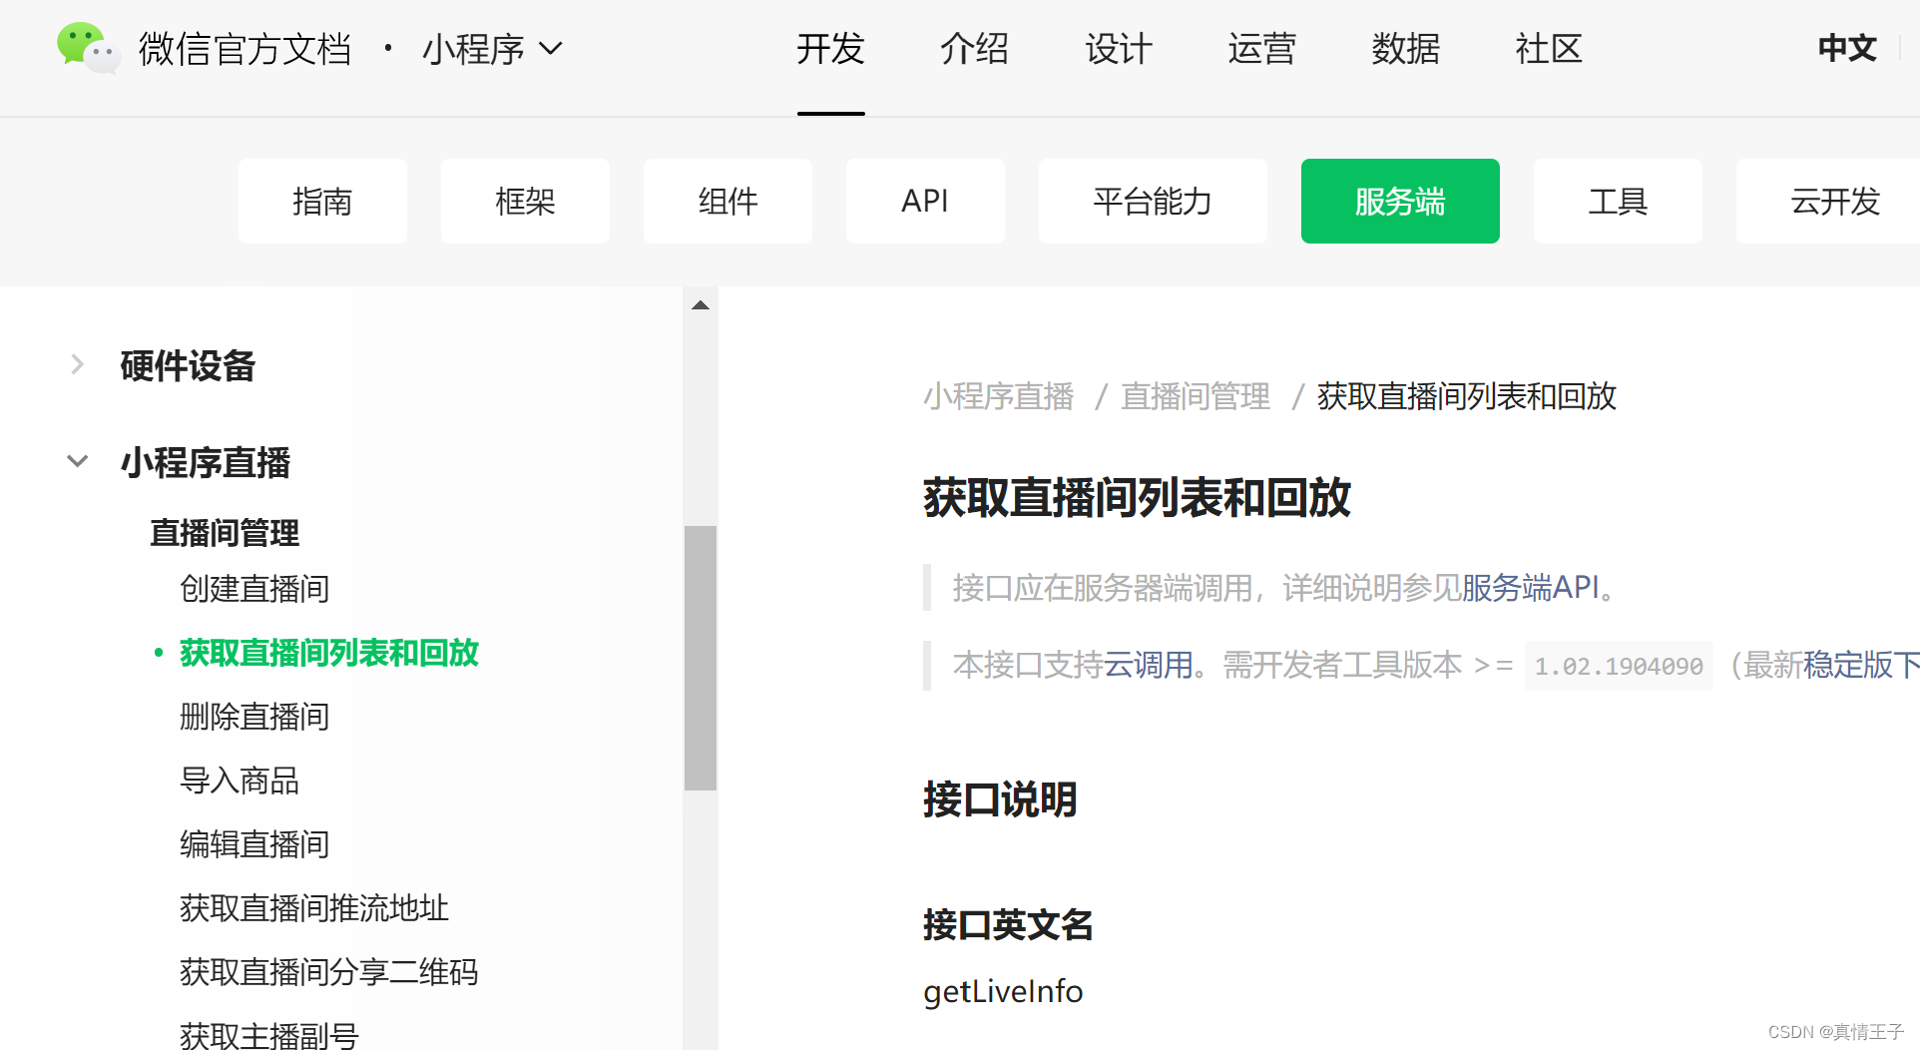Screen dimensions: 1920x1050
Task: Click the 1.02.1904090 version code text
Action: [x=1619, y=666]
